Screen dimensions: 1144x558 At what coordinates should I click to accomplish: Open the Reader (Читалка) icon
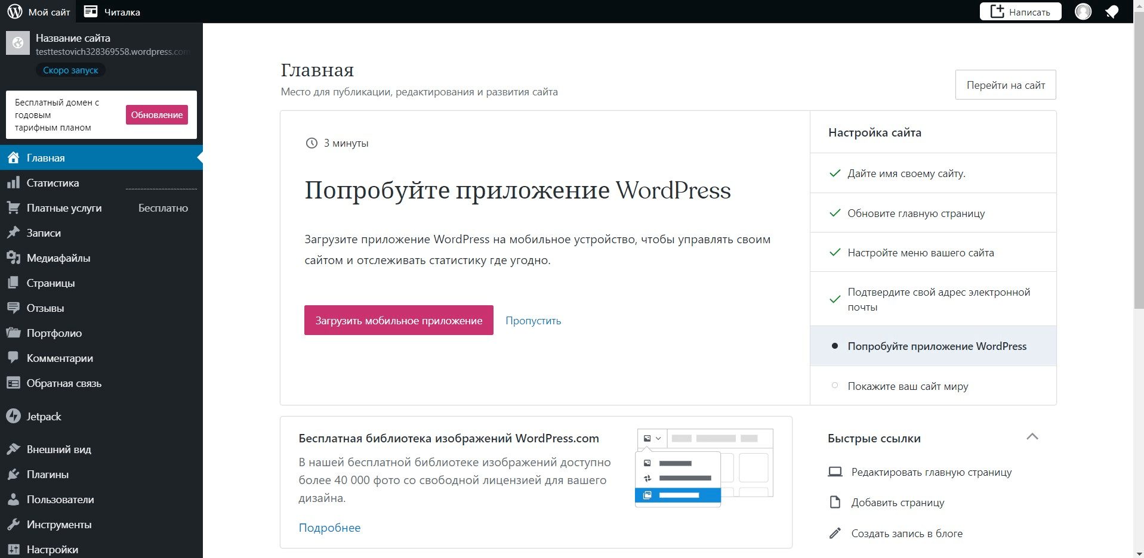[x=91, y=11]
